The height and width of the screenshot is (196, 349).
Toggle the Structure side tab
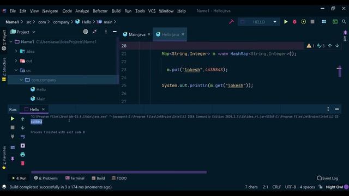pyautogui.click(x=4, y=69)
